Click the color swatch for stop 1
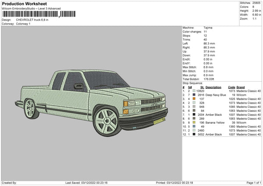 (x=194, y=91)
